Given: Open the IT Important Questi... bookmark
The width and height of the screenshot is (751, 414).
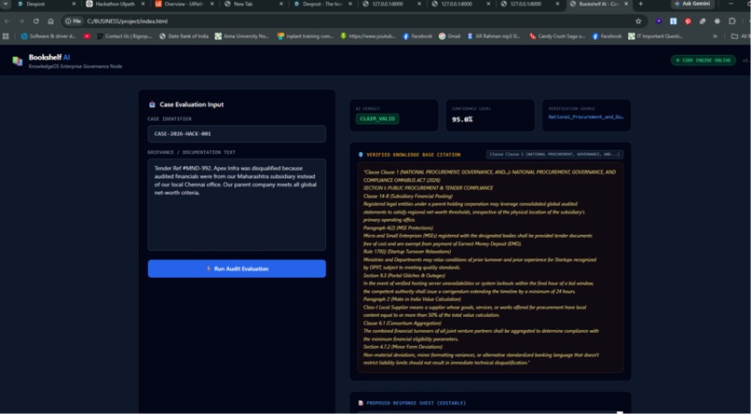Looking at the screenshot, I should point(655,36).
